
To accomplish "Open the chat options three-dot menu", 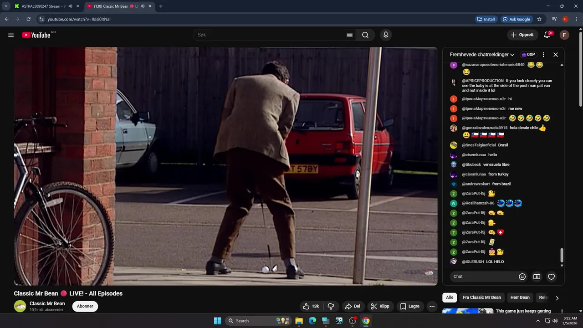I will click(x=543, y=55).
